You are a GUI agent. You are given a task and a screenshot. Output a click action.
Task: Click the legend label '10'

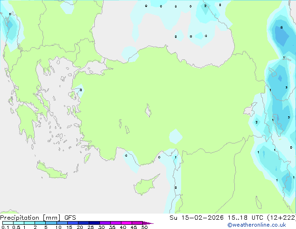coord(58,227)
